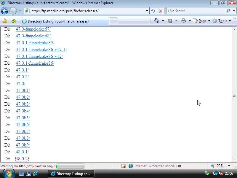Click the Switch between windows icon
Screen dimensions: 237x178
[x=28, y=174]
